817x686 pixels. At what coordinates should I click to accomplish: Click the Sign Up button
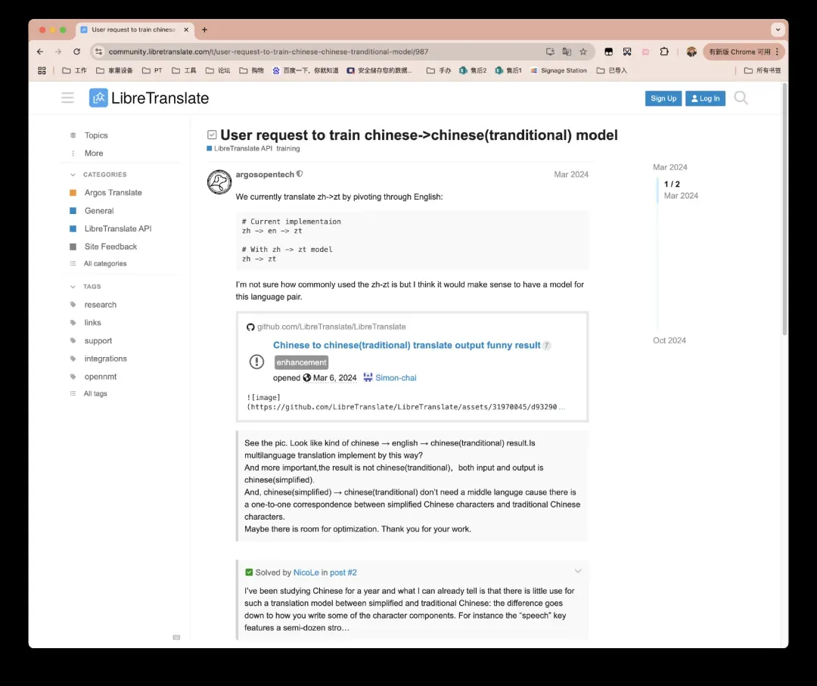tap(663, 98)
